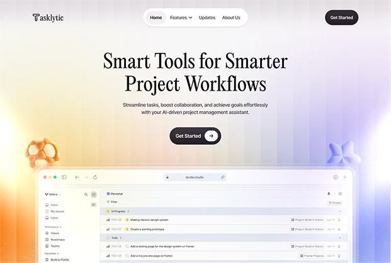The image size is (391, 263).
Task: Toggle the browser sidebar panel icon
Action: pyautogui.click(x=64, y=177)
